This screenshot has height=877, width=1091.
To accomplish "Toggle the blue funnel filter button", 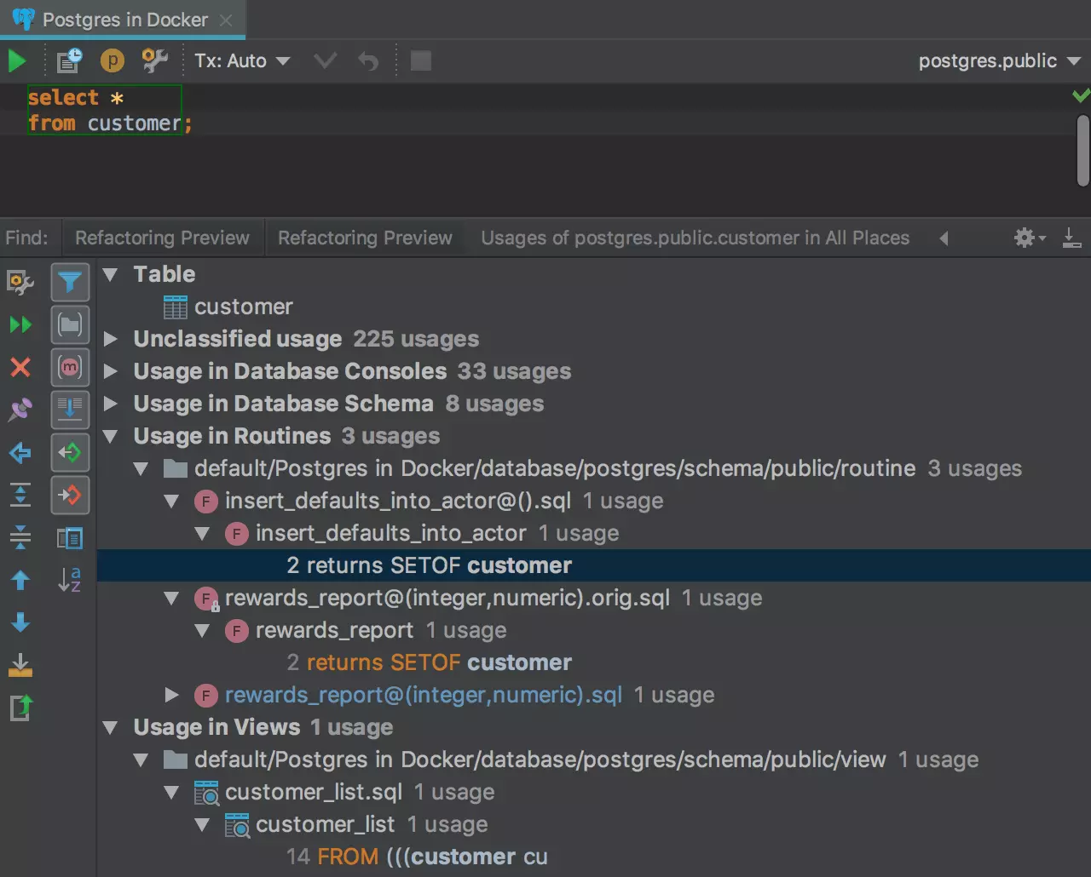I will (x=70, y=282).
